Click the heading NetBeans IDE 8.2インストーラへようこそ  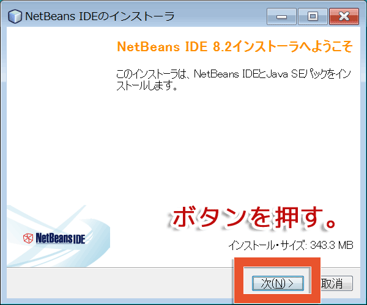(x=234, y=46)
